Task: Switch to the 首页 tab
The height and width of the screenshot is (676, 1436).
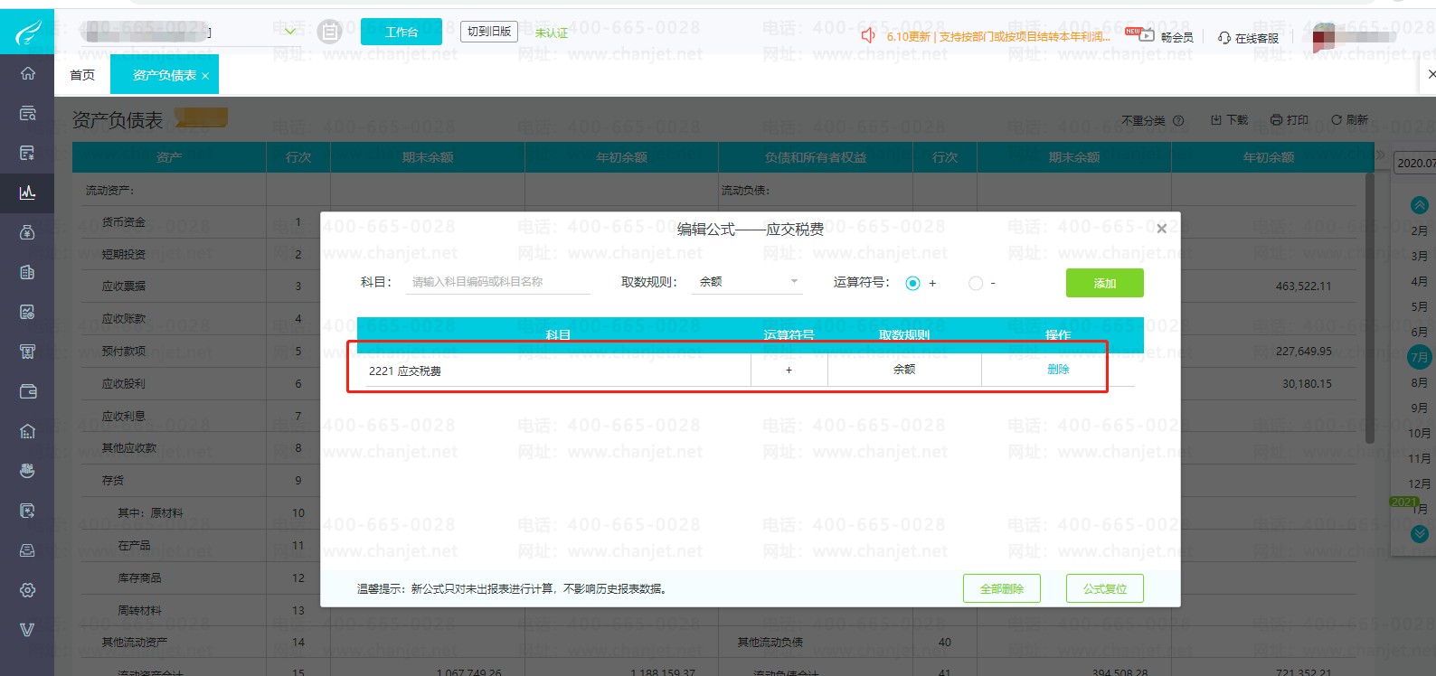Action: tap(82, 75)
